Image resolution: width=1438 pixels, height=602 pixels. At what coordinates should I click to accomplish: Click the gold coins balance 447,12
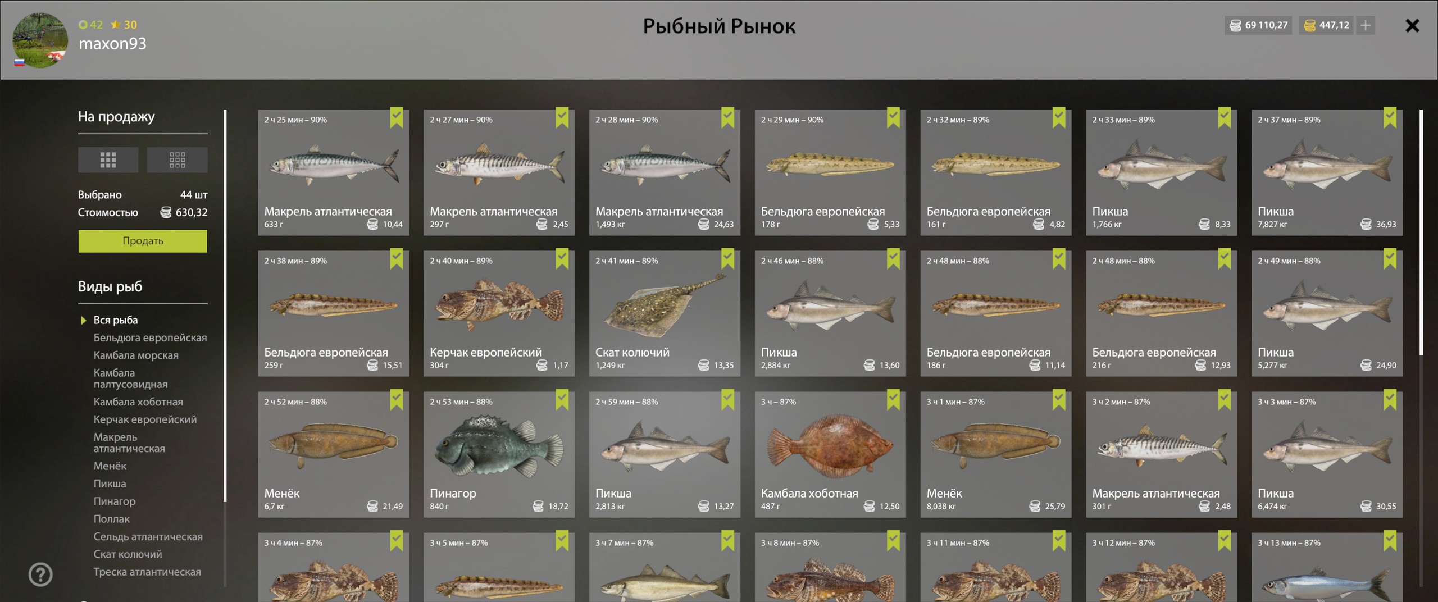[x=1326, y=25]
